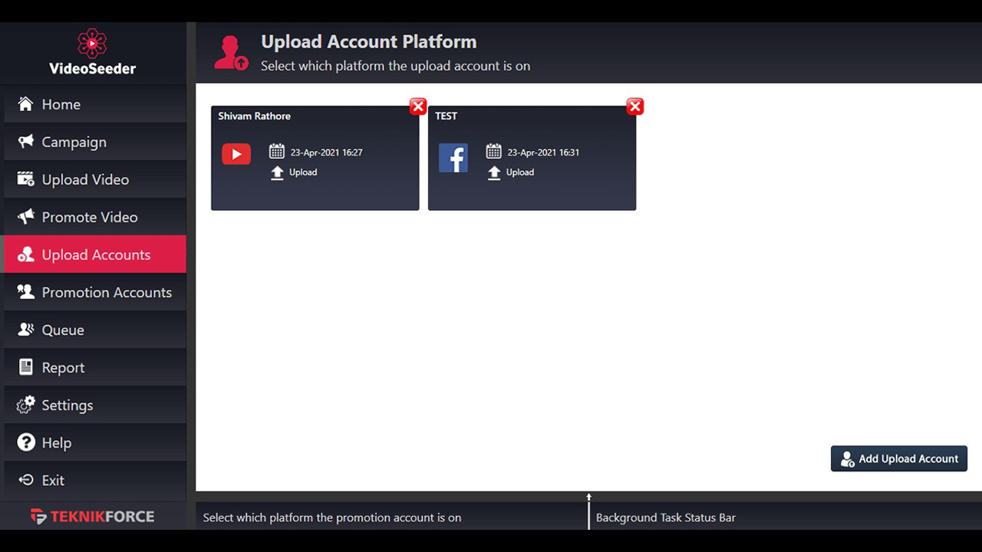The image size is (982, 552).
Task: Click the Upload Account Platform header icon
Action: click(231, 53)
